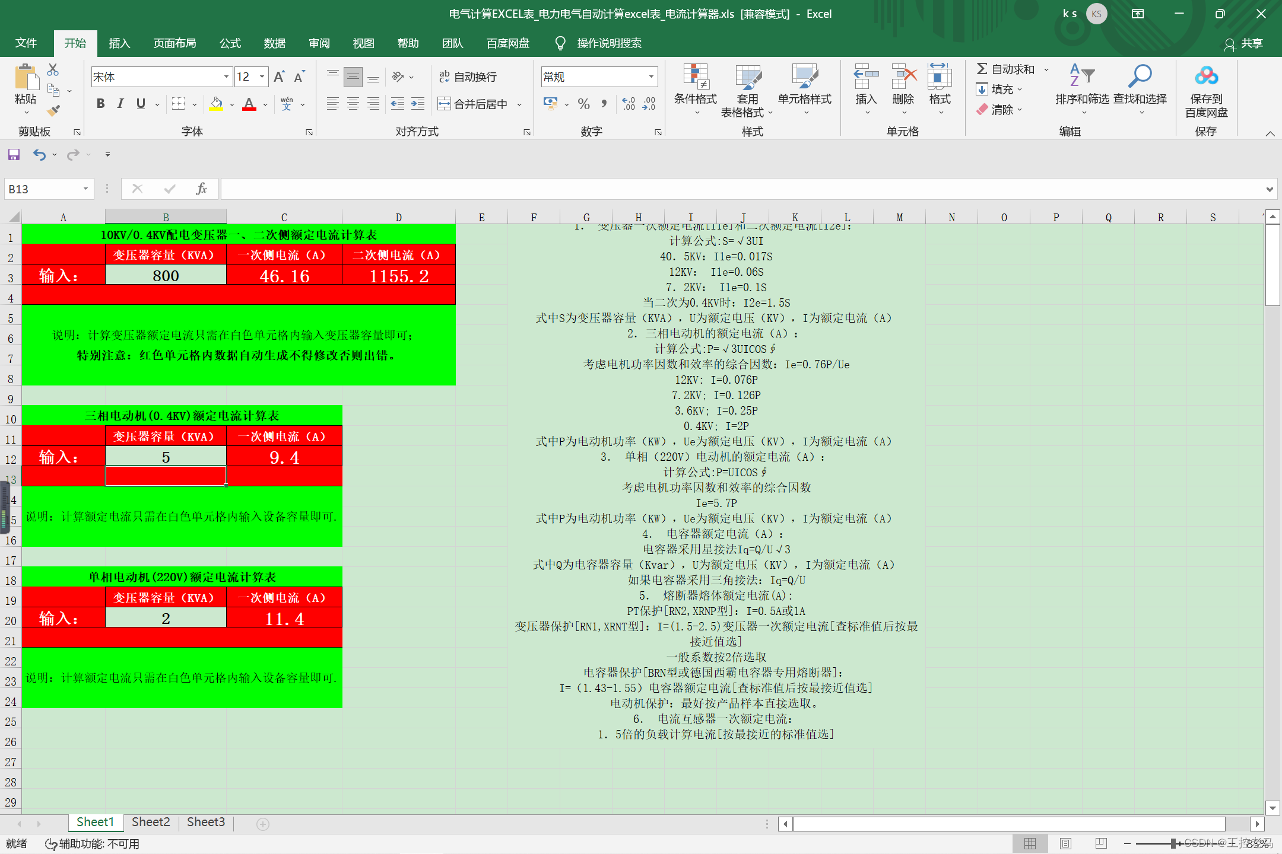The image size is (1282, 854).
Task: Switch to page layout view icon
Action: pos(1066,843)
